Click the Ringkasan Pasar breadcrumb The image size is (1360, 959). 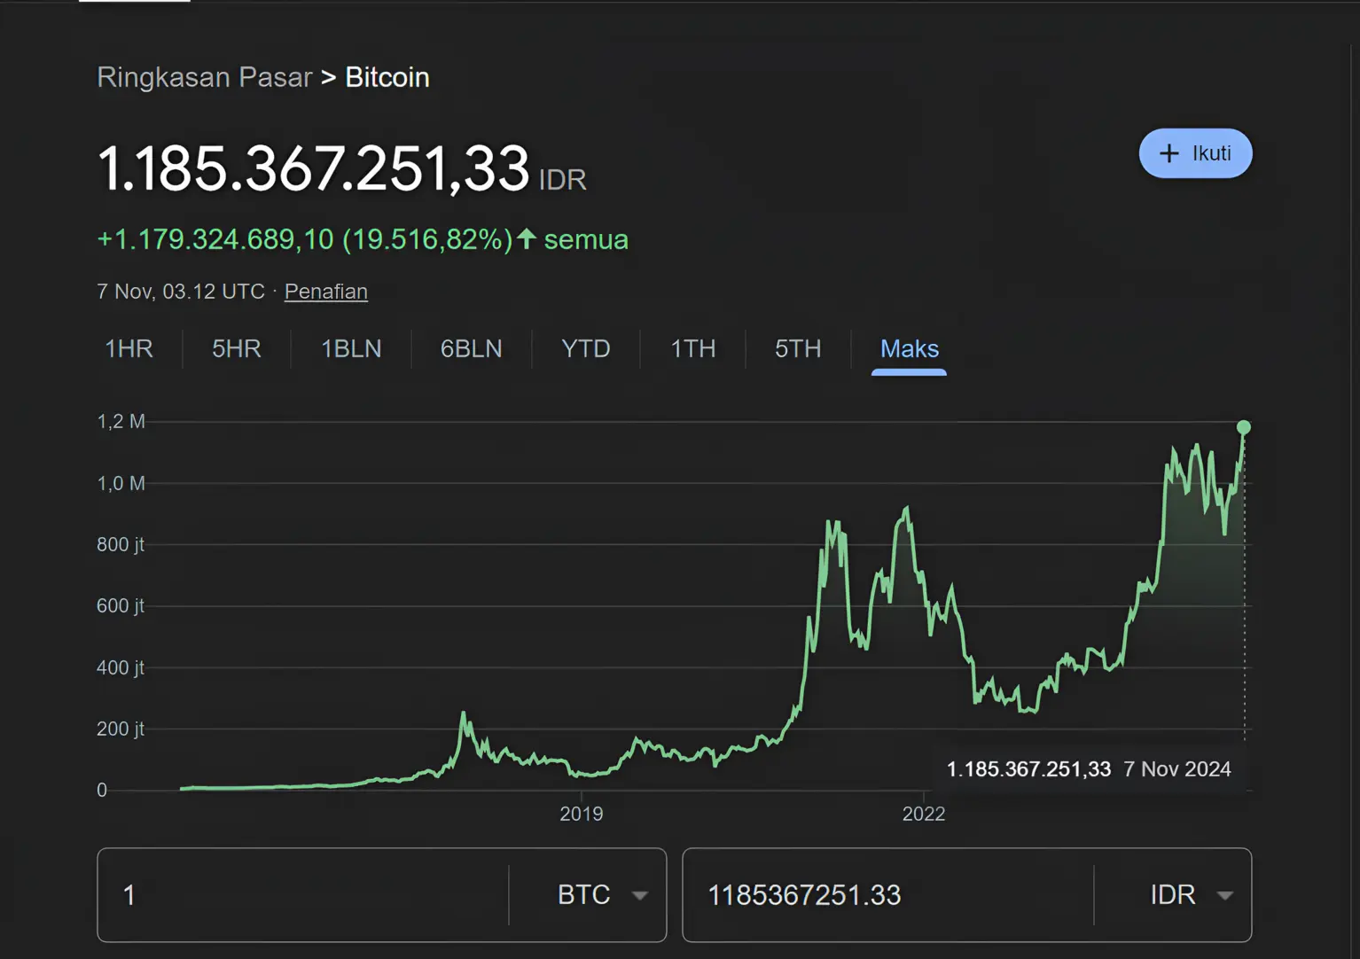point(204,78)
